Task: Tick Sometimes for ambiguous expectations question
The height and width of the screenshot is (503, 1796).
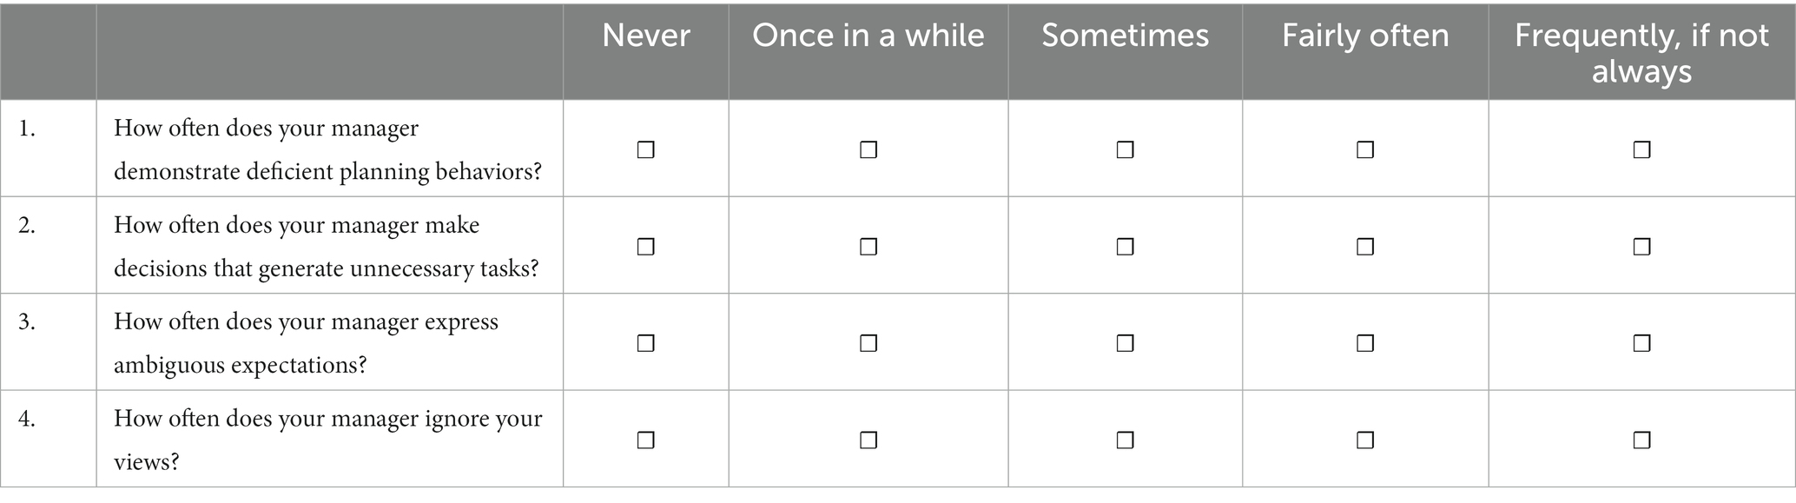Action: click(x=1125, y=343)
